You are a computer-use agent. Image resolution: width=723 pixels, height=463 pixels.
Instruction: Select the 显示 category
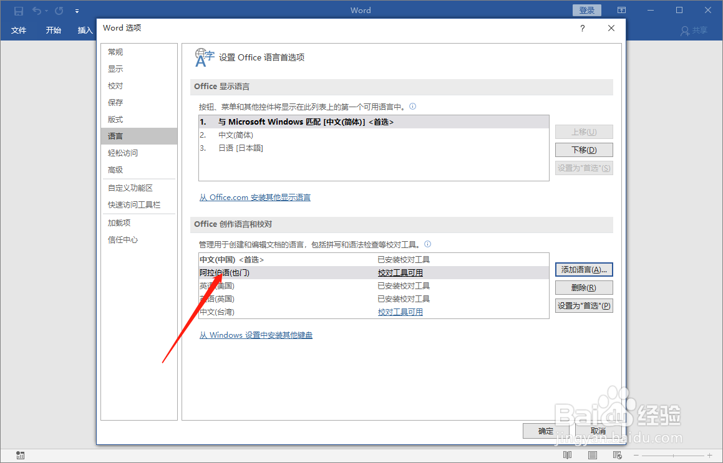(138, 69)
